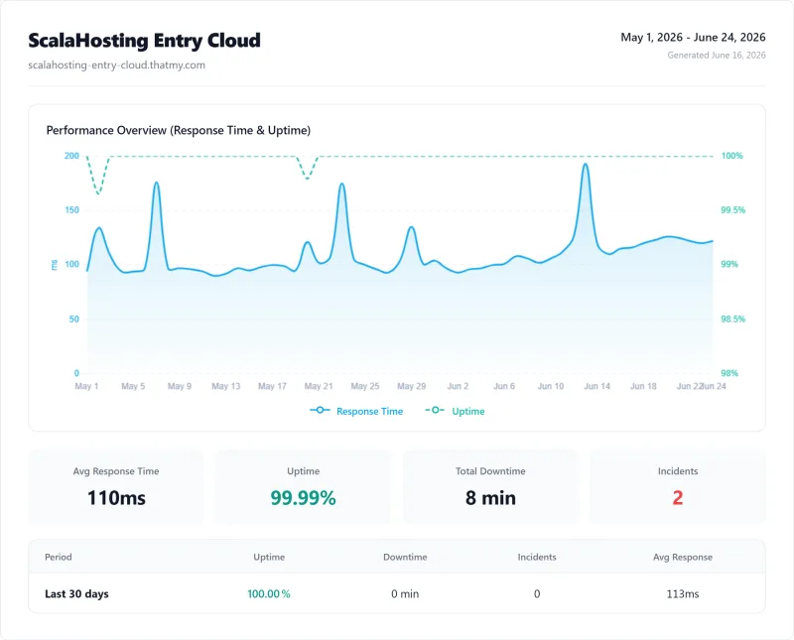
Task: Click the May 13 x-axis label
Action: 226,386
